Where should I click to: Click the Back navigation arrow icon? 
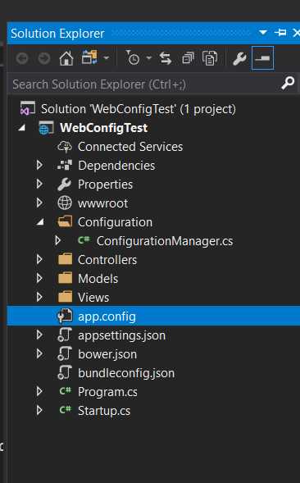[22, 58]
